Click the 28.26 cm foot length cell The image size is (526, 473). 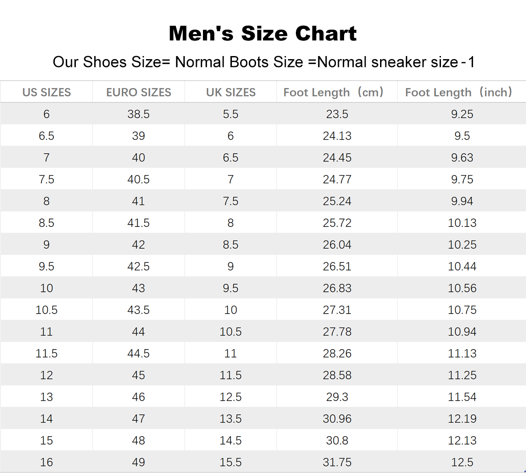pos(337,353)
